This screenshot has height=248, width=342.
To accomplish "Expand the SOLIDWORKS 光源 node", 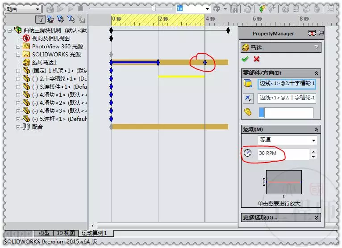I will 18,55.
